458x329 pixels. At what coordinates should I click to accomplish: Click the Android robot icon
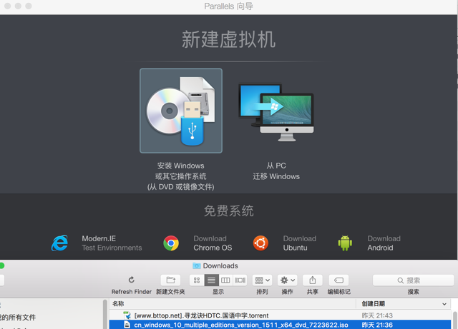pyautogui.click(x=345, y=243)
